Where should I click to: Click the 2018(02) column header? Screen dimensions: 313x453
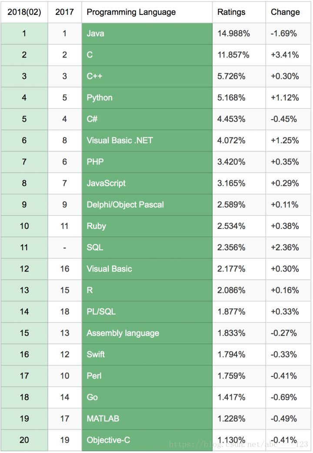(24, 12)
